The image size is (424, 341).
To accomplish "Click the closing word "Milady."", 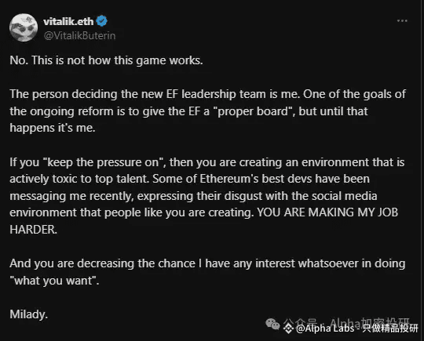I will pyautogui.click(x=29, y=314).
